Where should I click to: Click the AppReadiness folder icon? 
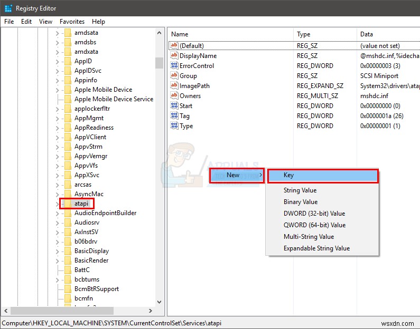(x=68, y=128)
